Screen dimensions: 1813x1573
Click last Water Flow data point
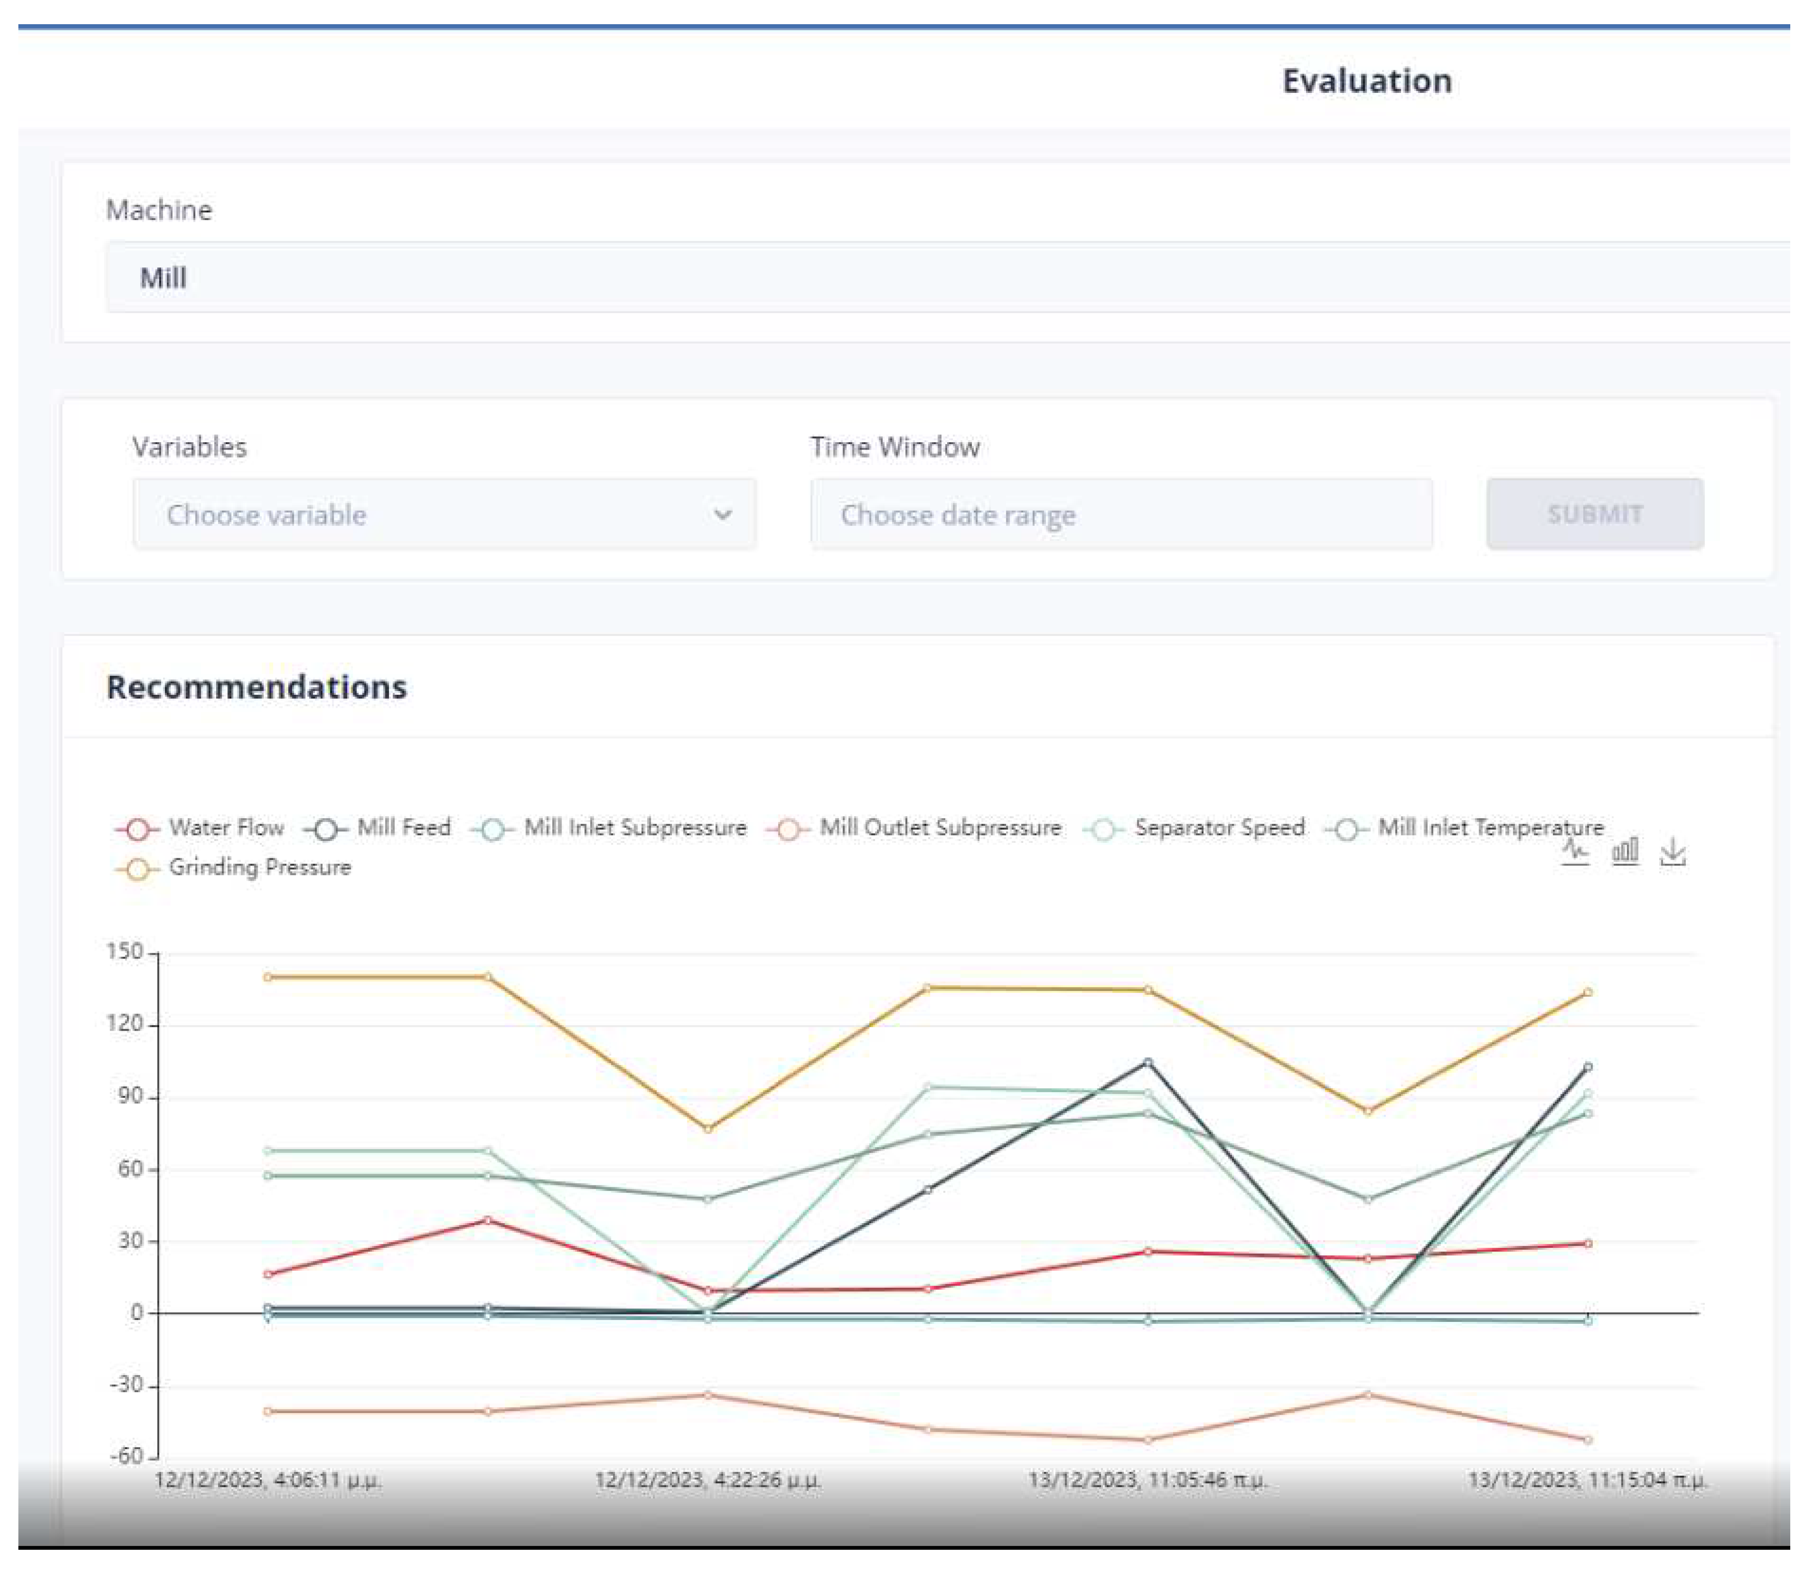[1588, 1244]
